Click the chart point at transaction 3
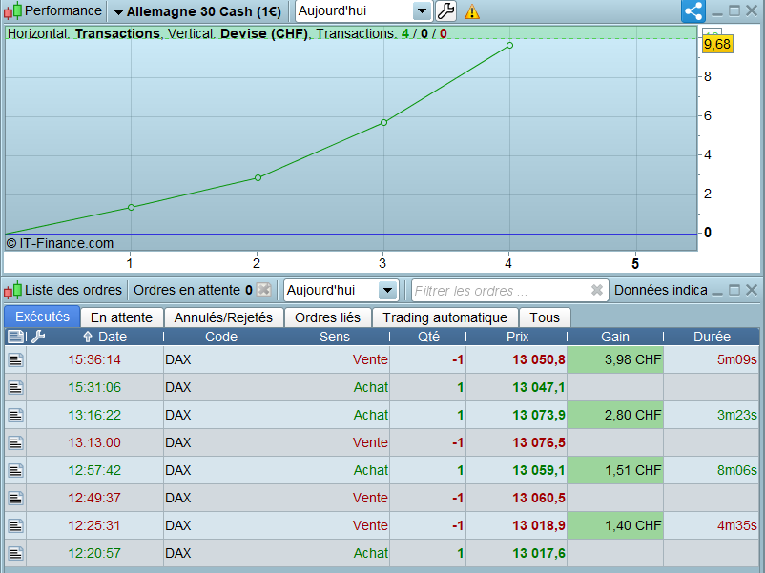 [384, 122]
